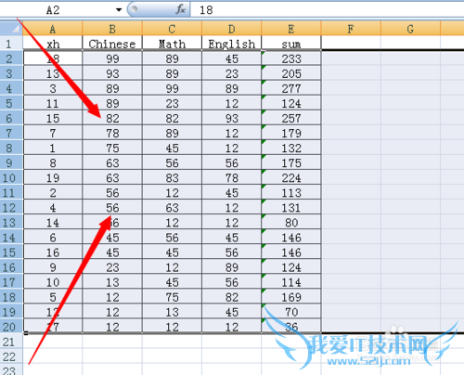
Task: Select sum cell with value 132
Action: (x=291, y=148)
